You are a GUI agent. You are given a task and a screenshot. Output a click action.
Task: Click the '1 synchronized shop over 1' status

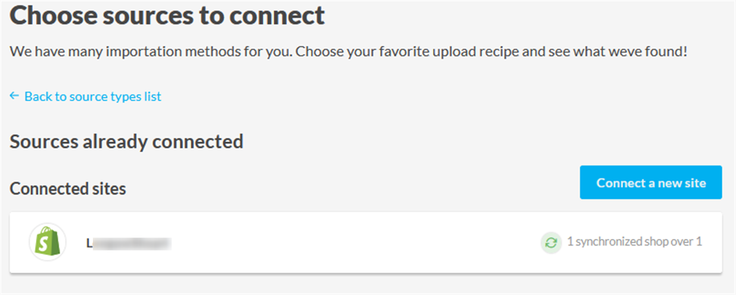pos(634,242)
